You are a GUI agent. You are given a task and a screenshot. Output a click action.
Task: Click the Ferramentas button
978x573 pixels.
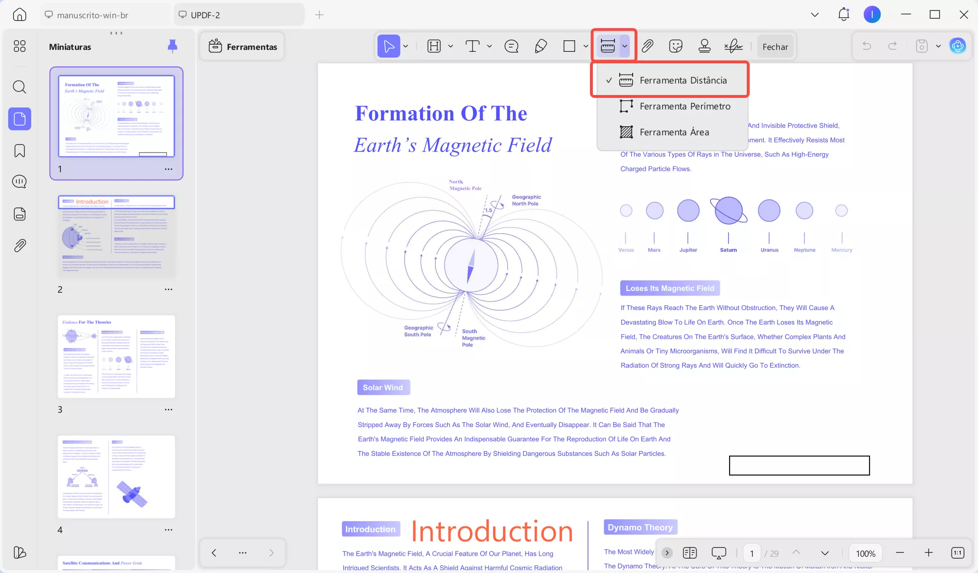click(x=243, y=47)
